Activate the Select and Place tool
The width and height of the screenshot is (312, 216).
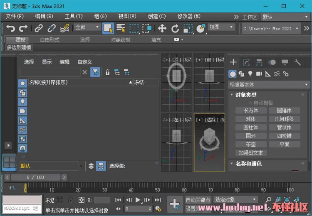pyautogui.click(x=201, y=28)
